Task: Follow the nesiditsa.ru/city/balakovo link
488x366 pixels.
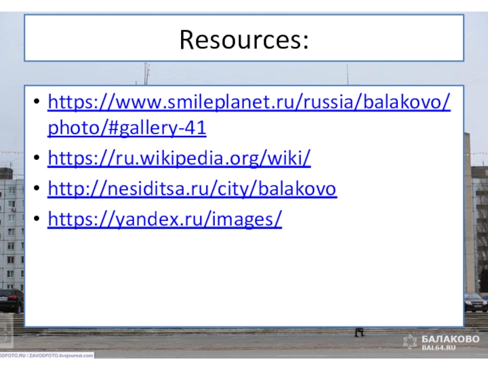Action: coord(192,188)
